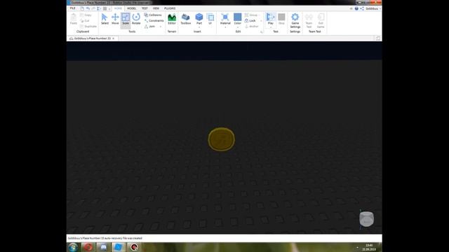Expand the Lock dropdown arrow
This screenshot has width=449, height=252.
click(x=261, y=20)
